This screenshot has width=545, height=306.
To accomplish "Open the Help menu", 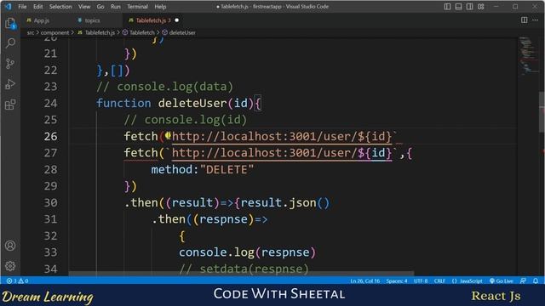I will 160,7.
